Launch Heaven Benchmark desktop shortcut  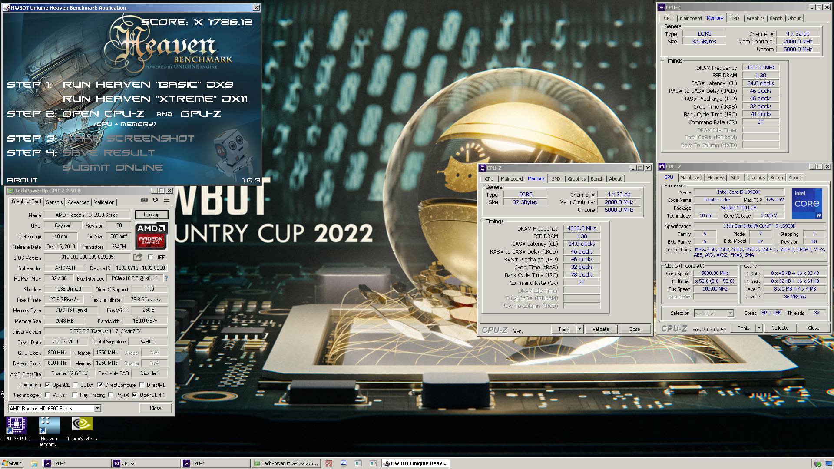pyautogui.click(x=49, y=432)
